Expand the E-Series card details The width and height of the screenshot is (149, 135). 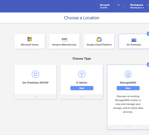point(82,97)
